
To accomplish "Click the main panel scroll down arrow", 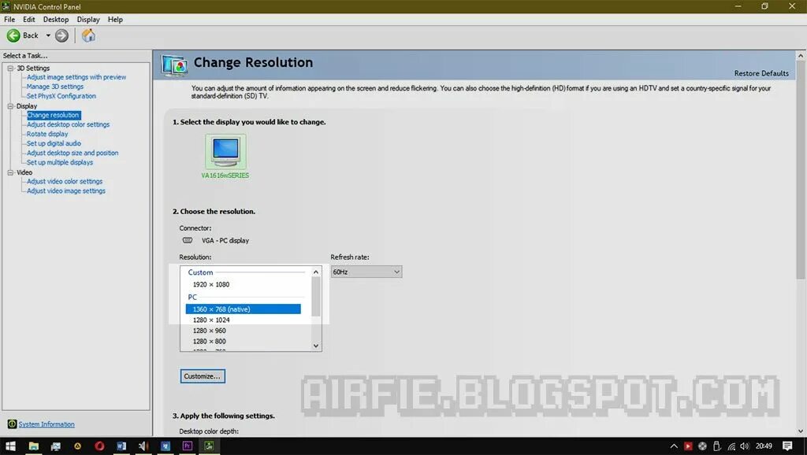I will pyautogui.click(x=801, y=431).
